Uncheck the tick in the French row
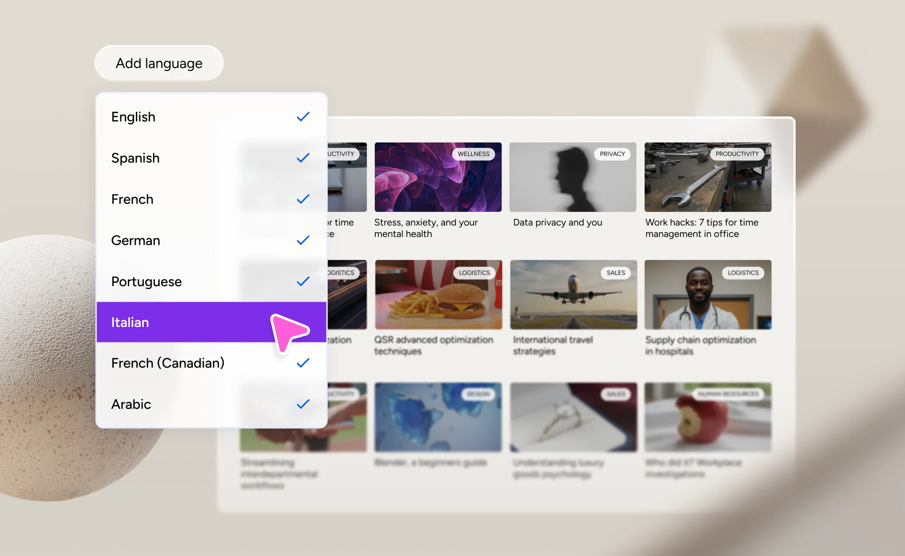Image resolution: width=905 pixels, height=556 pixels. 303,199
